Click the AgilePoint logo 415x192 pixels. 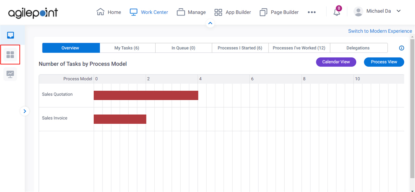click(x=33, y=13)
